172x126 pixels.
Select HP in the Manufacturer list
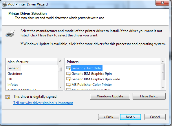click(x=10, y=79)
